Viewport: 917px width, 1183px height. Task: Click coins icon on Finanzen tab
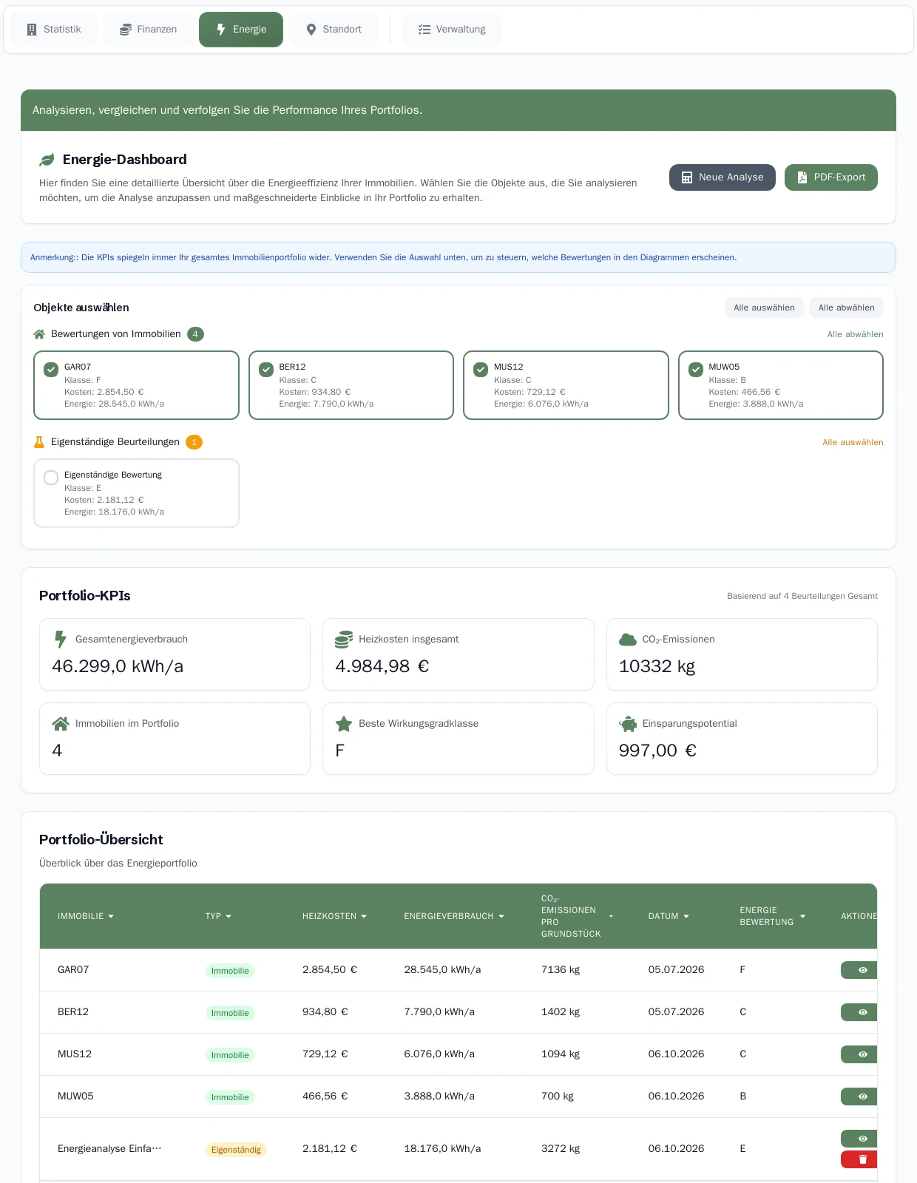pos(126,30)
